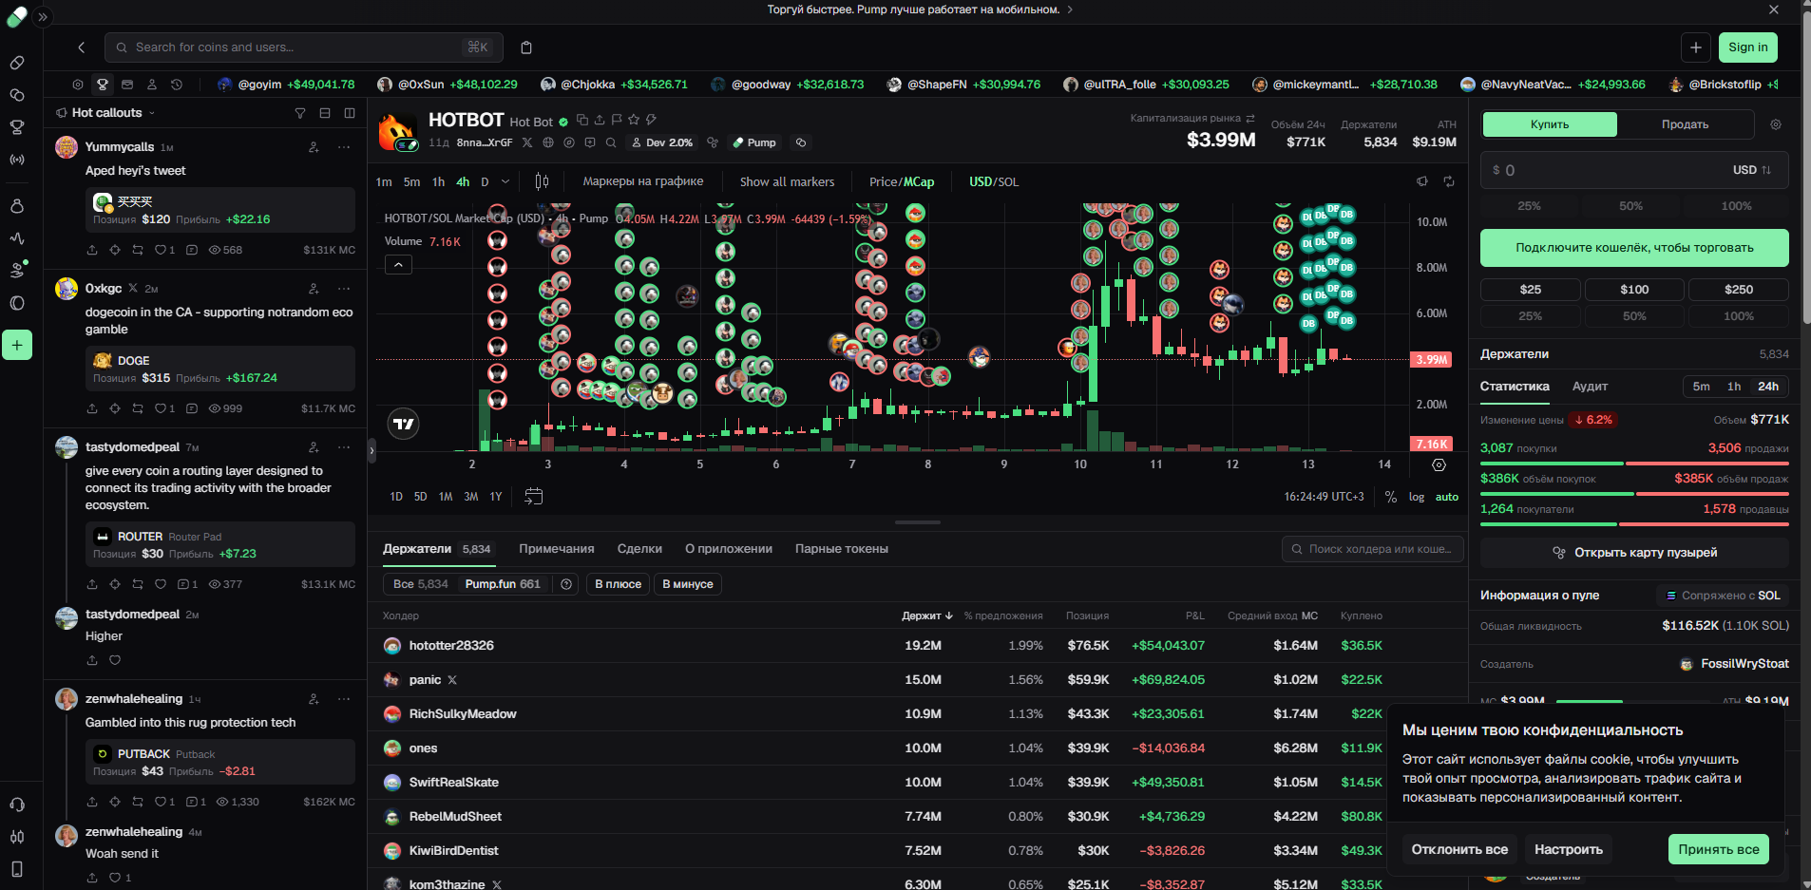Screen dimensions: 1811x890
Task: Open the chart date range calendar icon
Action: pos(534,496)
